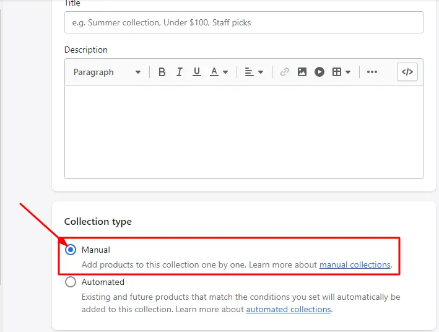Apply italic formatting to description
439x332 pixels.
pos(180,72)
